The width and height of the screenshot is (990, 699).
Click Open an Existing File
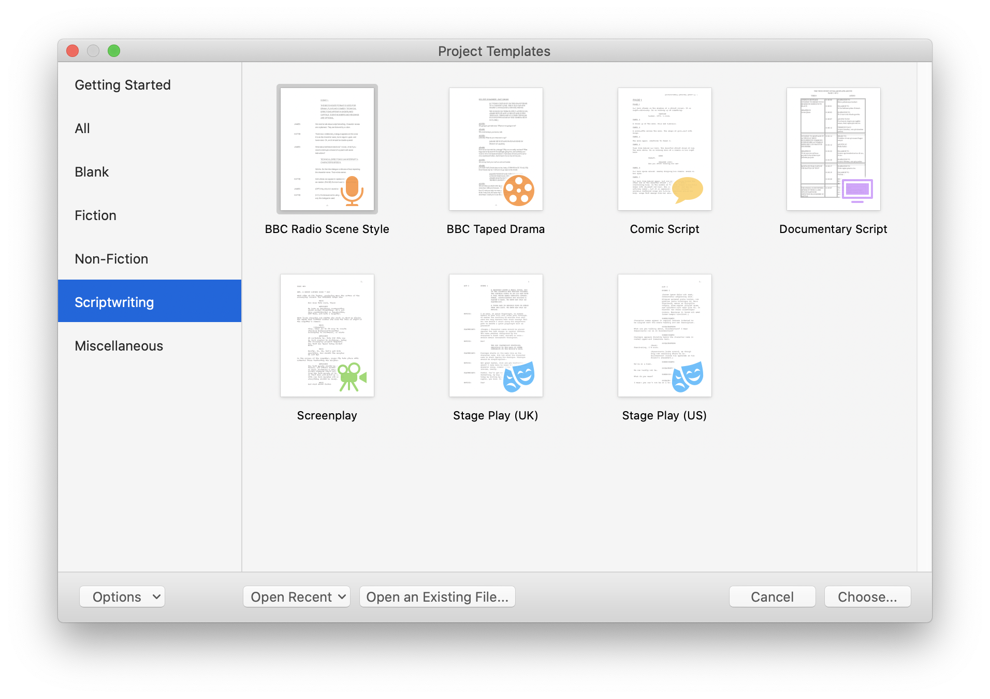[437, 596]
